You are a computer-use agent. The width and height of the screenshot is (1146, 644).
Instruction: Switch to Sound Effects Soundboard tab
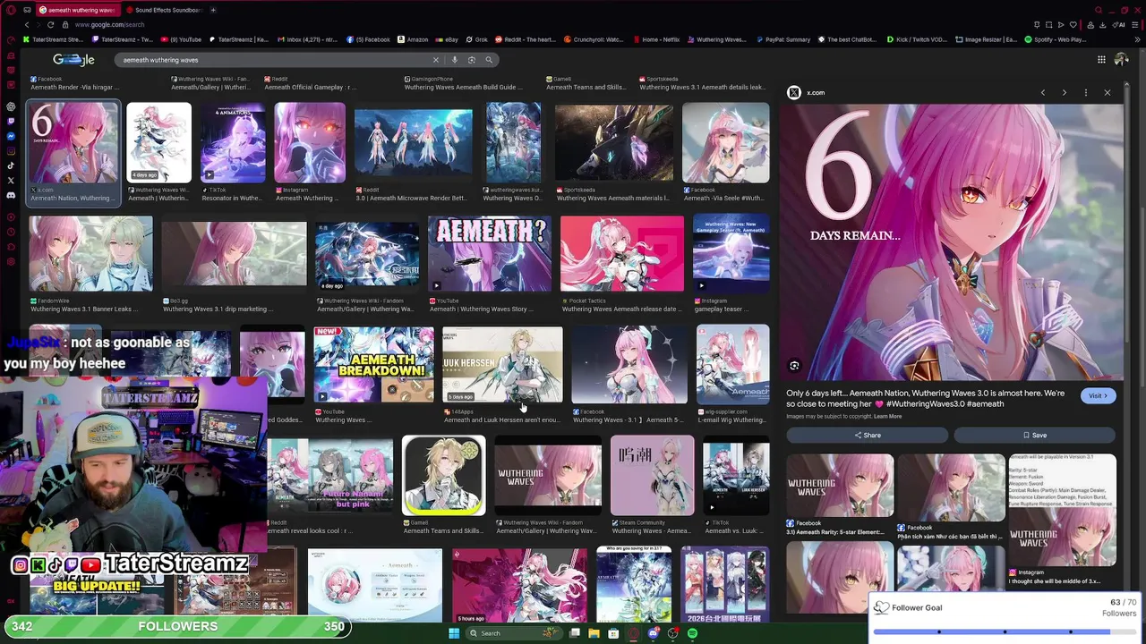(163, 10)
